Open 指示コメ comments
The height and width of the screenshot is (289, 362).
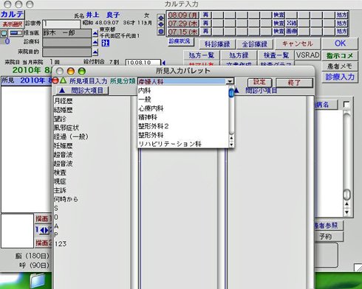click(x=340, y=55)
